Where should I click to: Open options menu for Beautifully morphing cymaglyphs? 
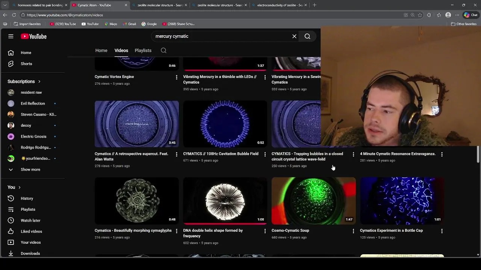pyautogui.click(x=177, y=231)
